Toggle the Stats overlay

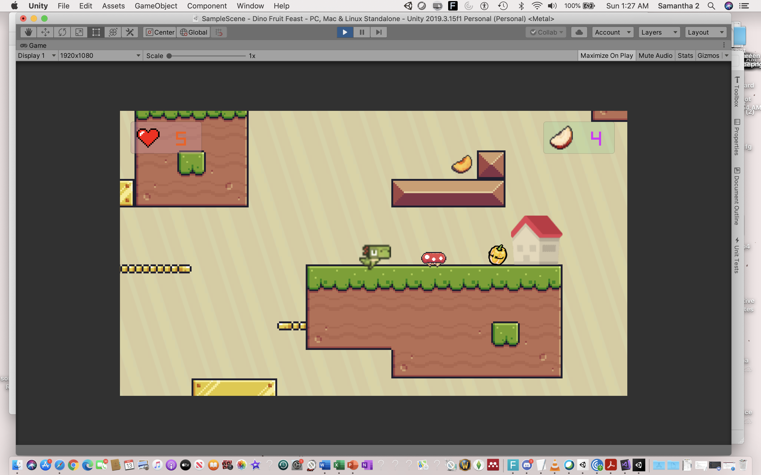click(685, 56)
